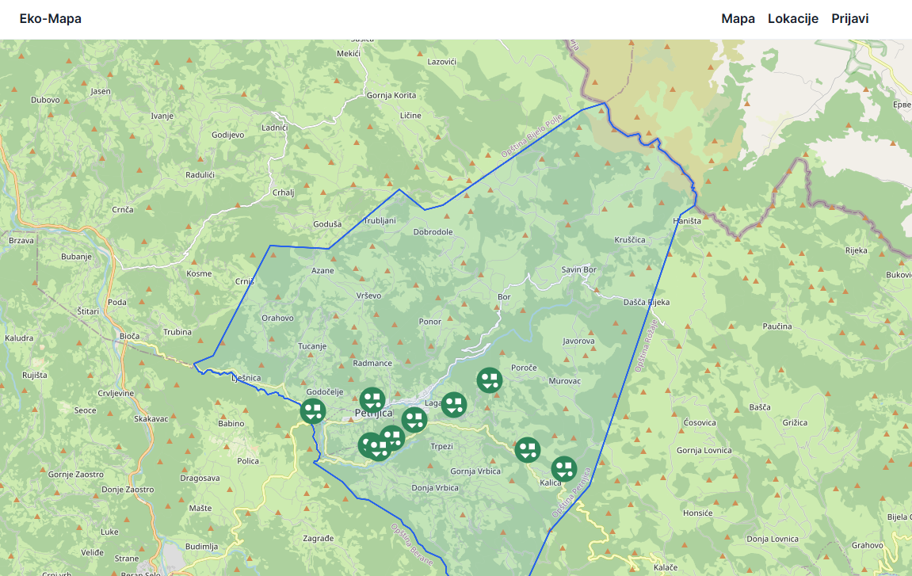912x576 pixels.
Task: Click the Petnjica town label on the map
Action: pos(374,414)
